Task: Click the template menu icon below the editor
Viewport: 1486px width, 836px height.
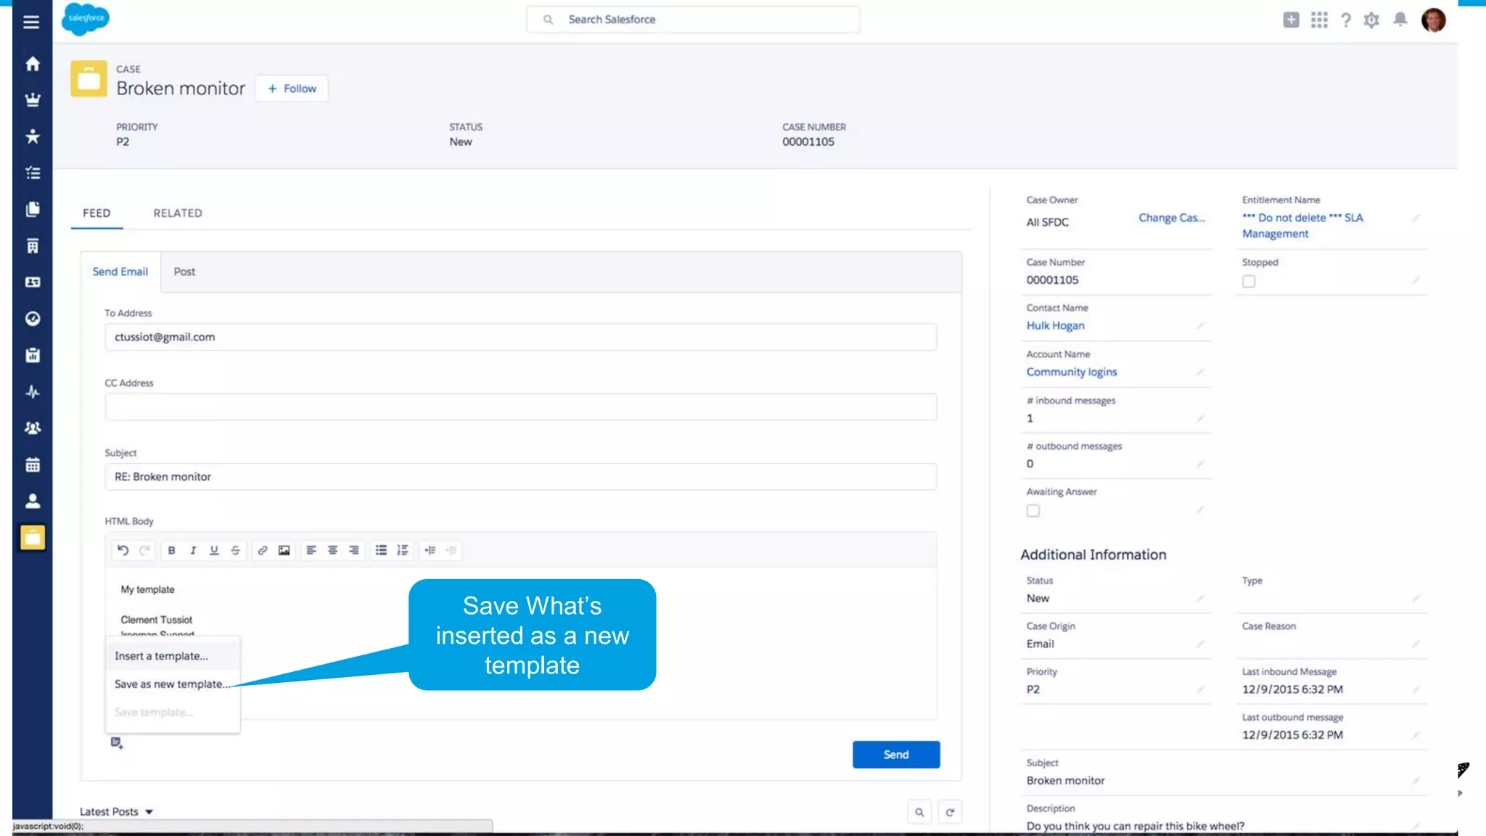Action: click(117, 743)
